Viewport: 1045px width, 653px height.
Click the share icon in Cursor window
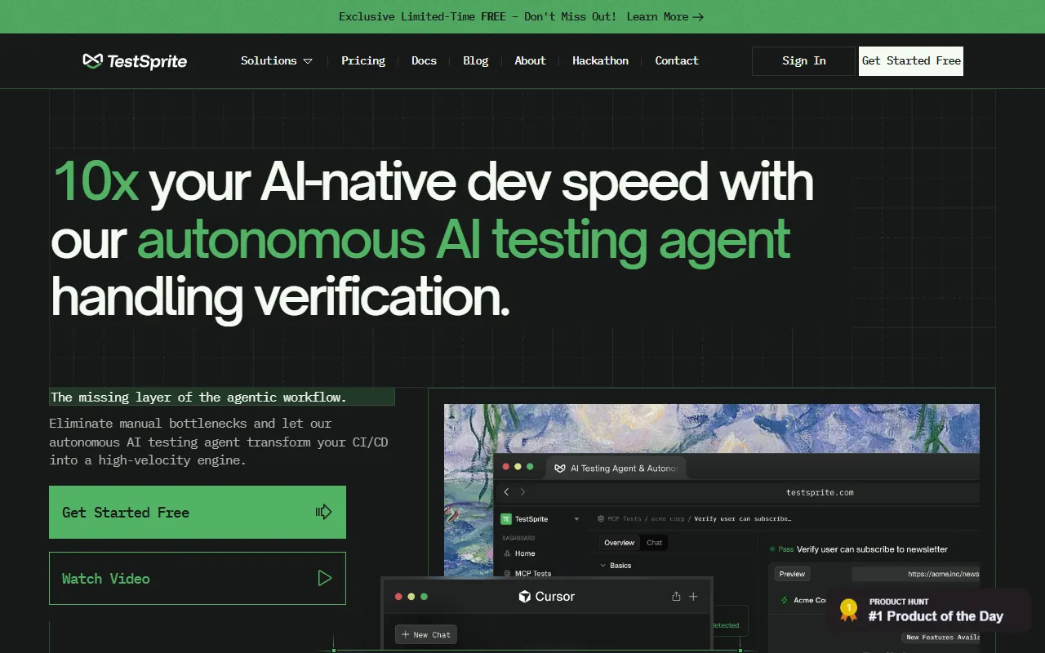676,597
